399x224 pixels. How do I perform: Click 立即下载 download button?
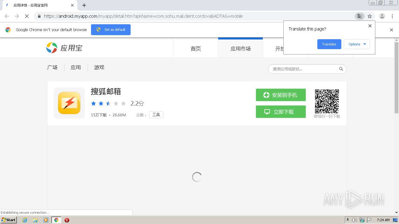click(x=281, y=112)
